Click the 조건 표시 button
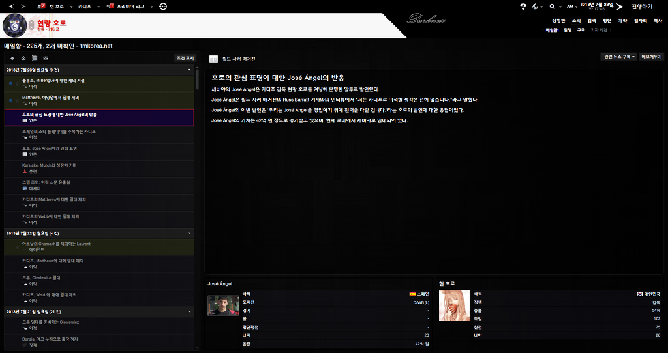Image resolution: width=668 pixels, height=353 pixels. click(x=185, y=58)
